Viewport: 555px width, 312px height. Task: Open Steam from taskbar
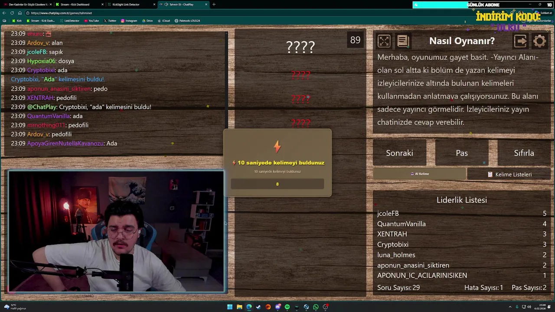pos(258,307)
